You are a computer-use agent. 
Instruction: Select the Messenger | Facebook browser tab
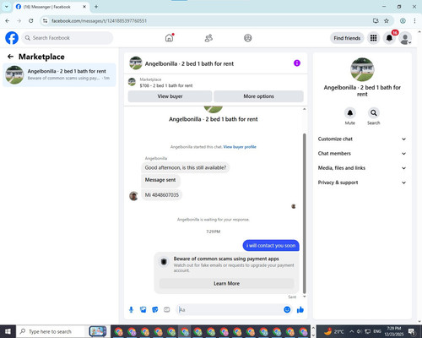click(x=51, y=7)
